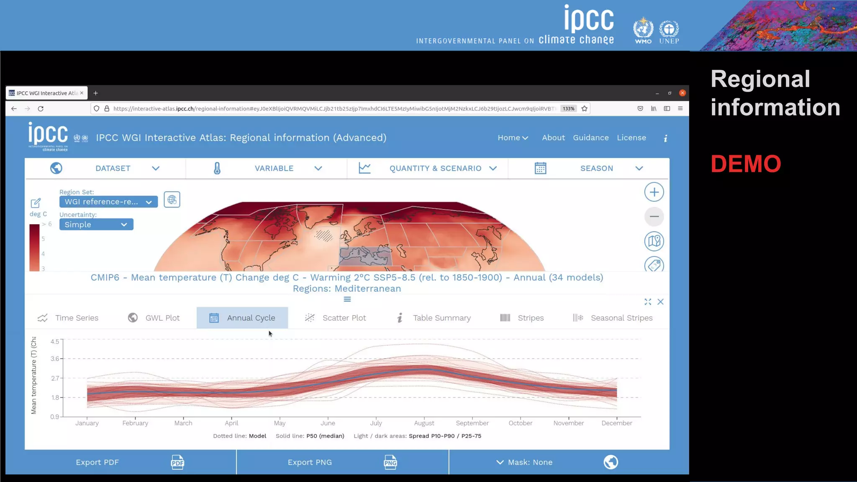The image size is (857, 482).
Task: Click the SEASON calendar icon
Action: tap(540, 168)
